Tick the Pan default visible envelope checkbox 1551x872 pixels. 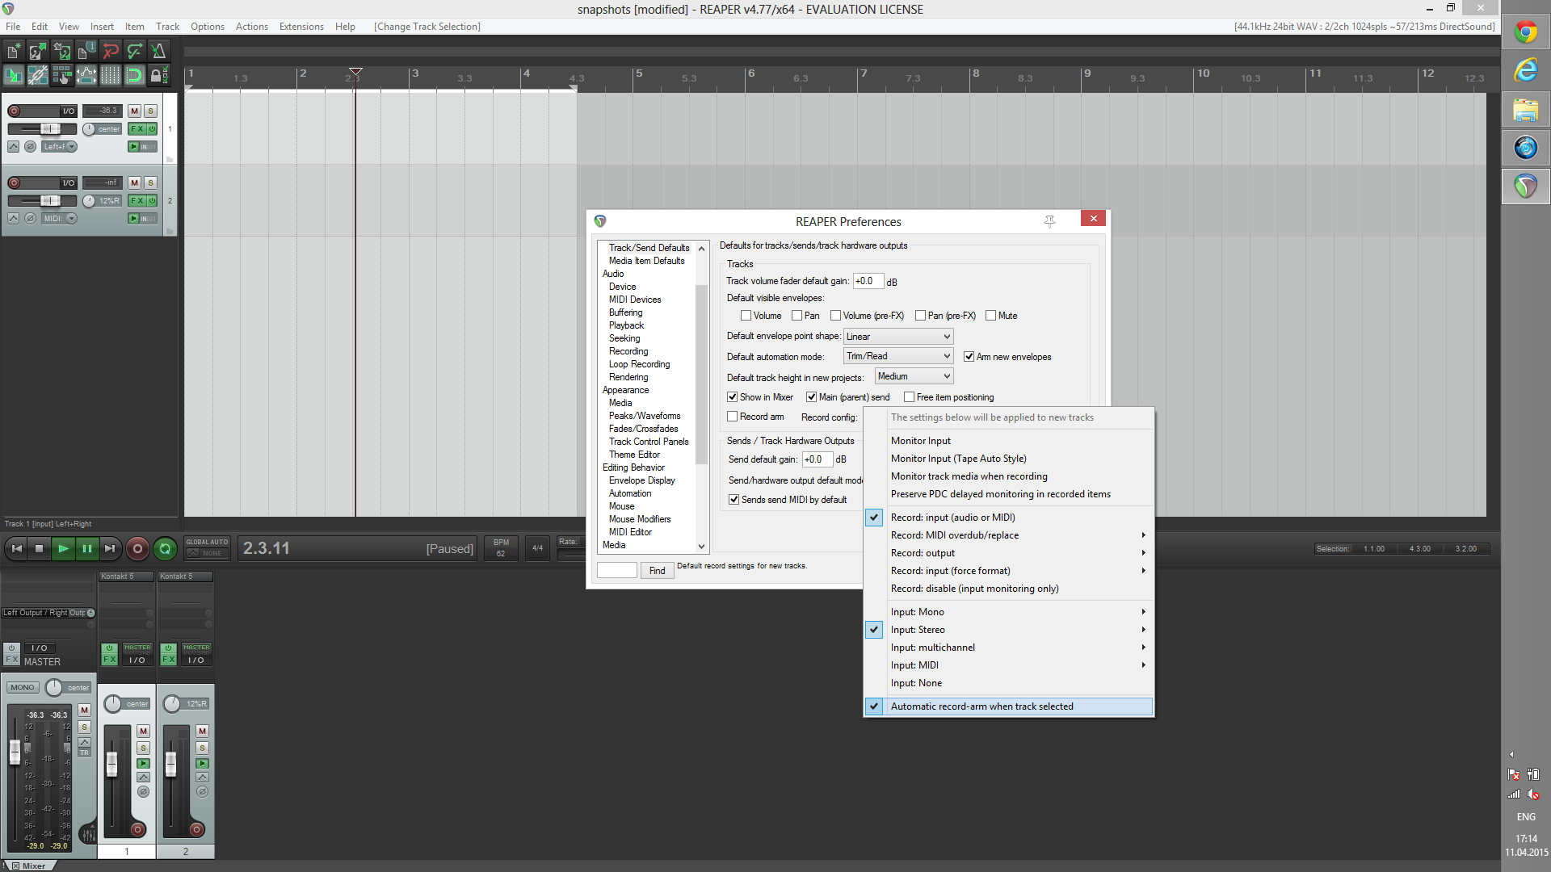click(797, 316)
